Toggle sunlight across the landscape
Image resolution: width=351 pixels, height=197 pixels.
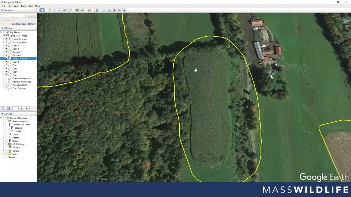82,10
